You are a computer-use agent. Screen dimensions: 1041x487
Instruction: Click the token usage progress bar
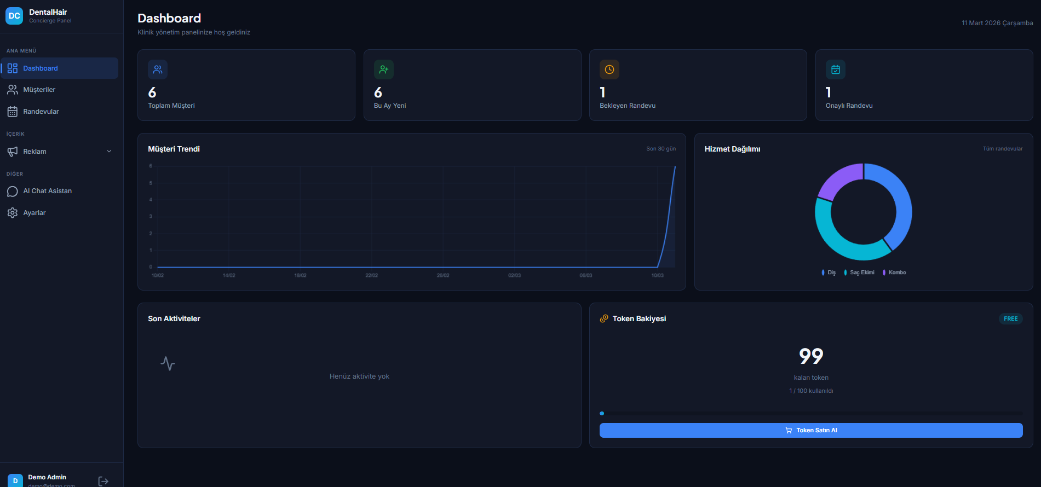coord(811,414)
